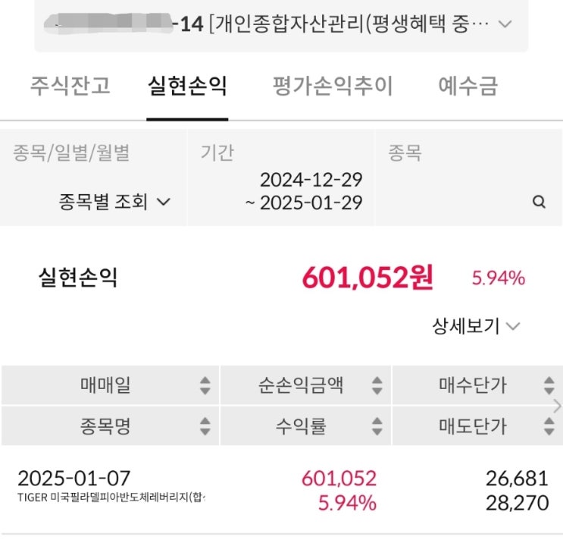Switch to the 평가손익추이 tab

pos(333,86)
